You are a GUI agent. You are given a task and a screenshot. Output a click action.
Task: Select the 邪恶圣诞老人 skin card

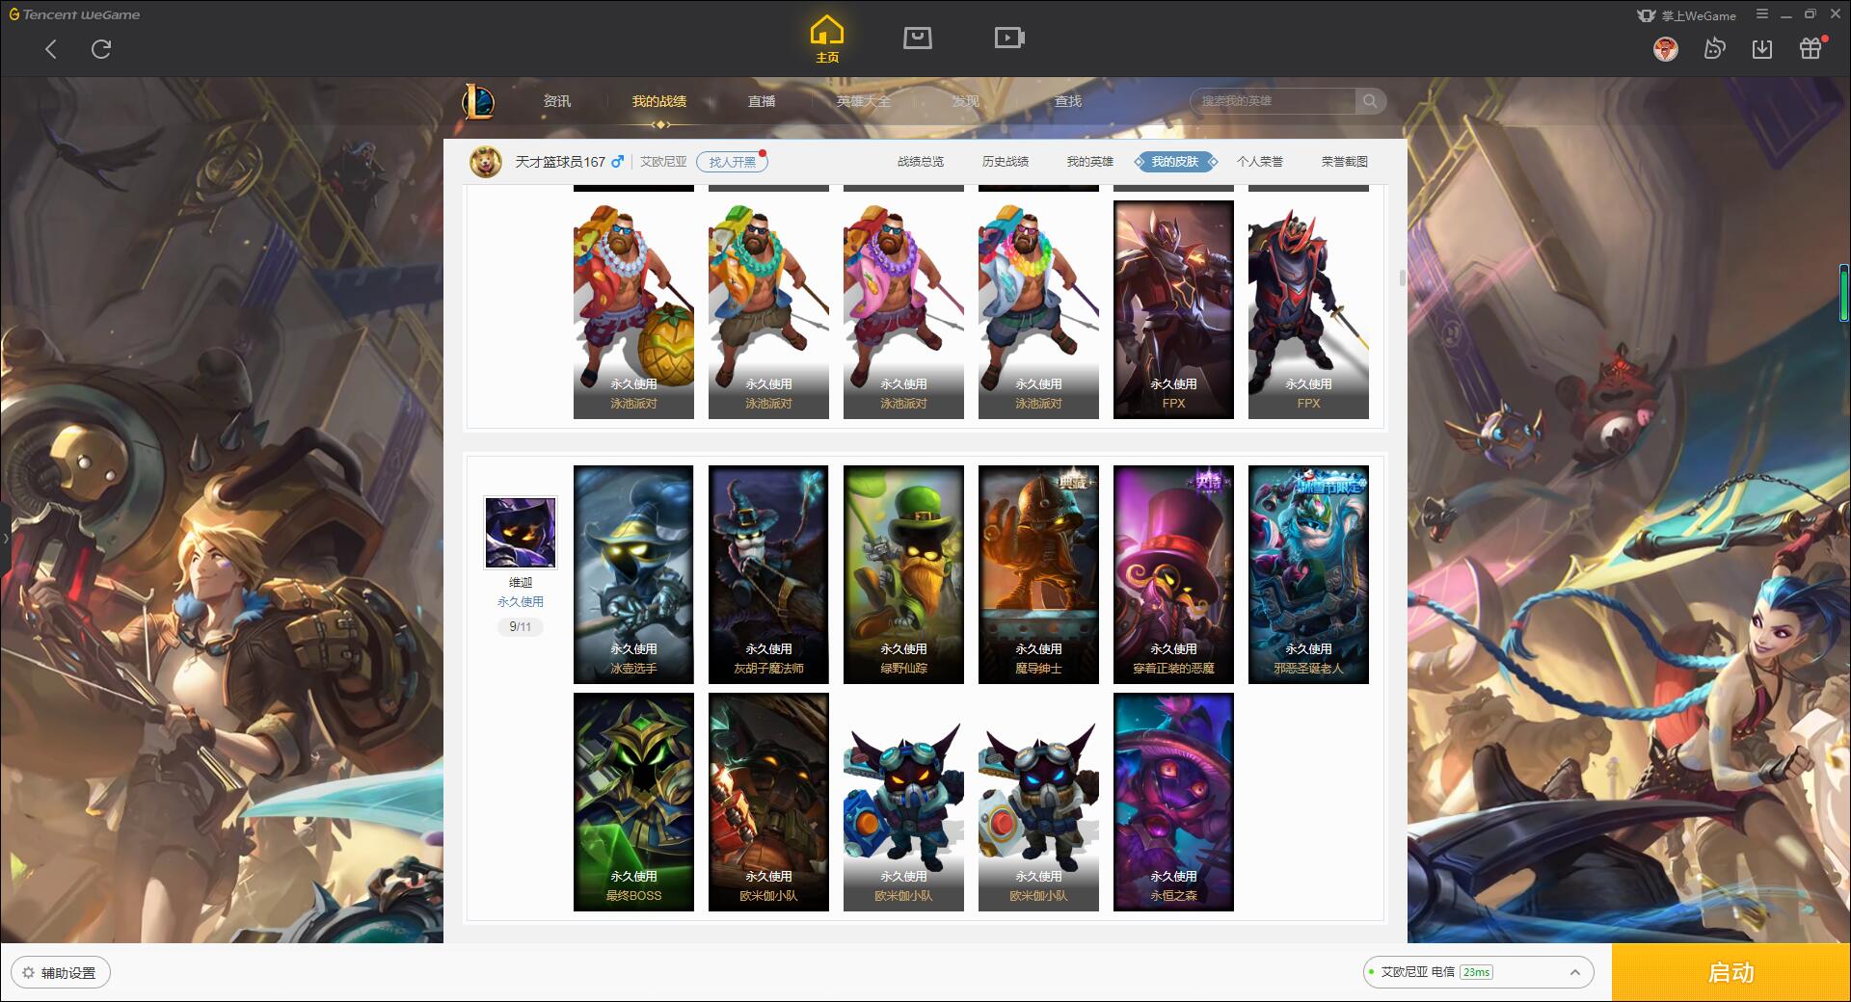[x=1308, y=574]
